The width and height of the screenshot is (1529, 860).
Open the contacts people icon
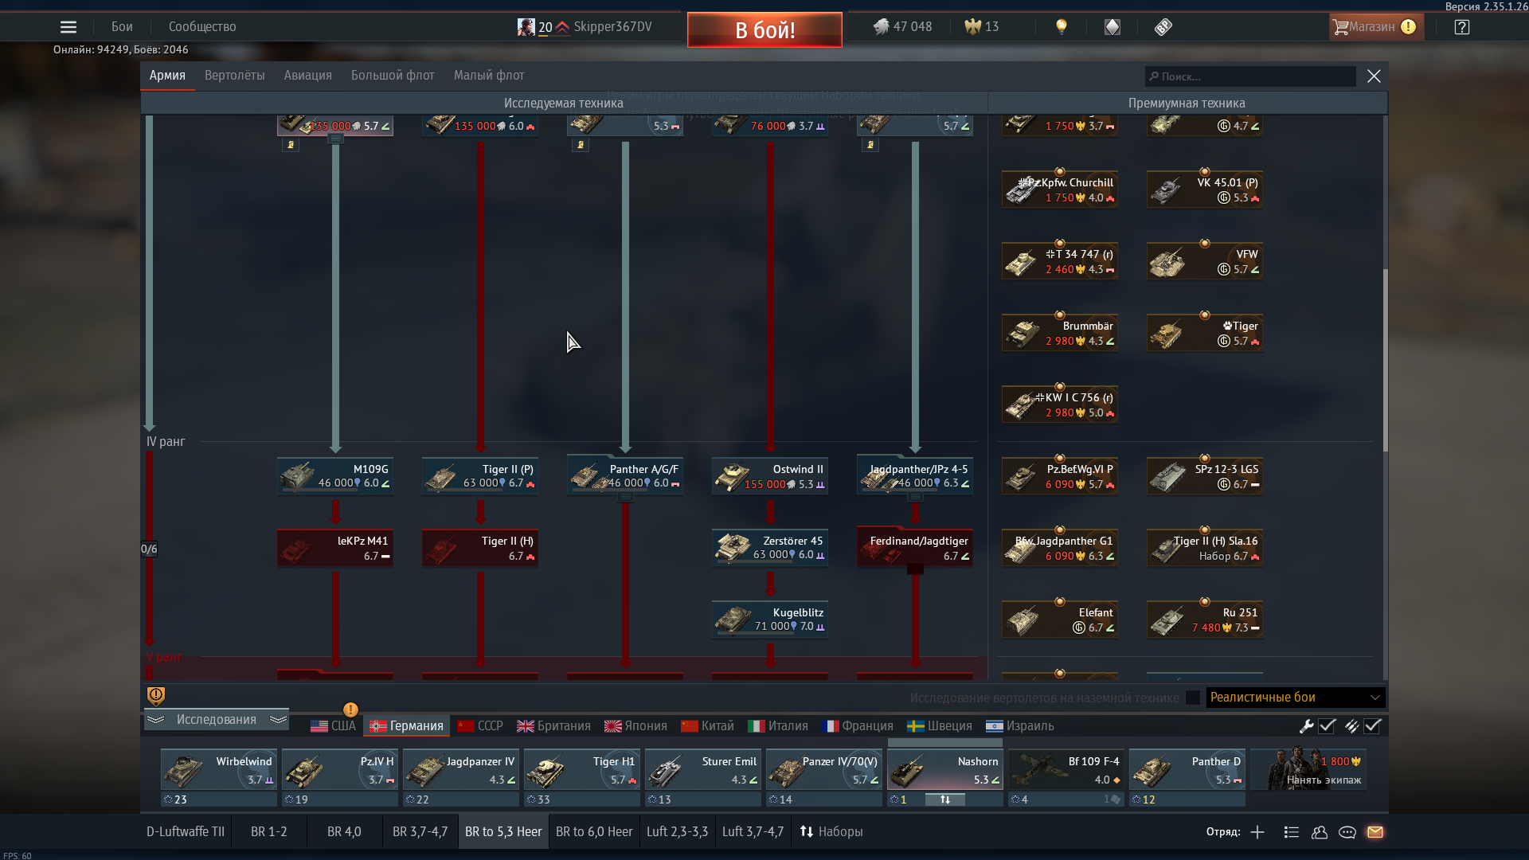pos(1320,832)
